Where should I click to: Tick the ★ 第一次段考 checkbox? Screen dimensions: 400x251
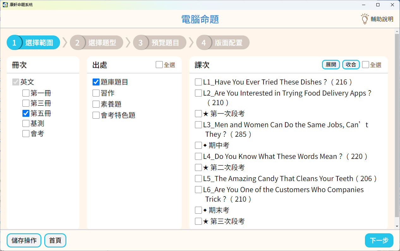[198, 114]
